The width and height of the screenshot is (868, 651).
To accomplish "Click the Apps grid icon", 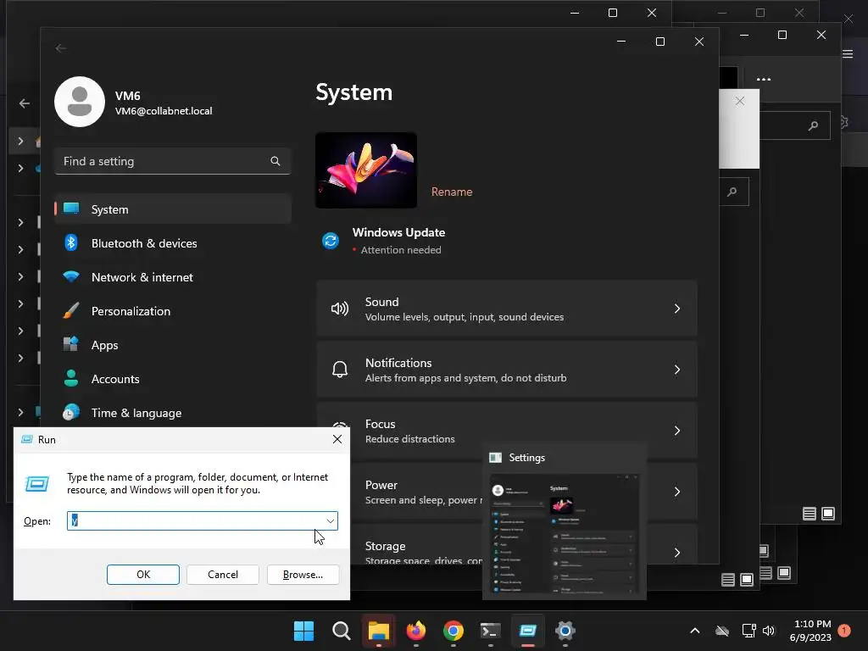I will coord(71,344).
